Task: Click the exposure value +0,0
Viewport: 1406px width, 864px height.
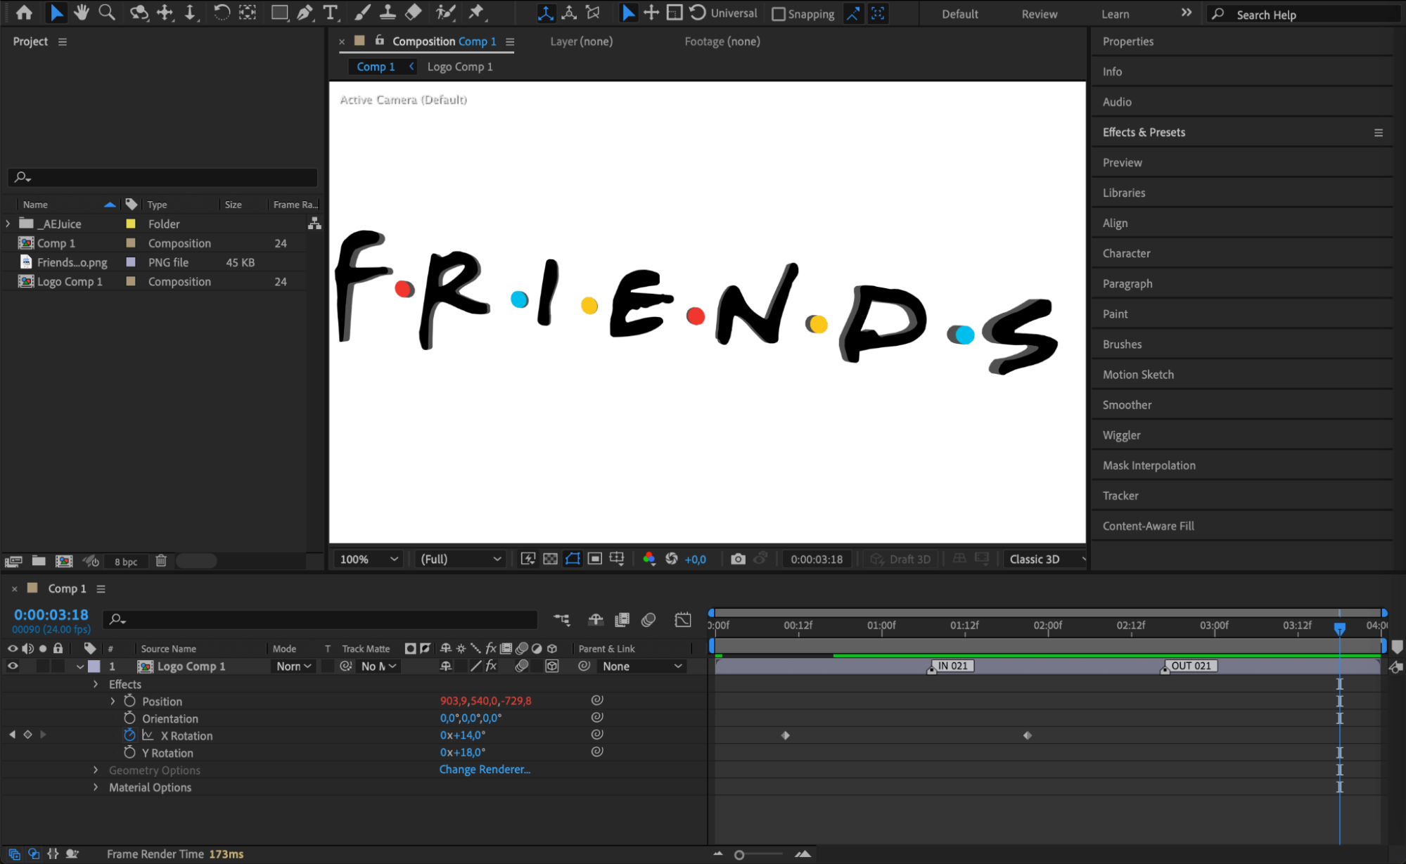Action: tap(695, 560)
